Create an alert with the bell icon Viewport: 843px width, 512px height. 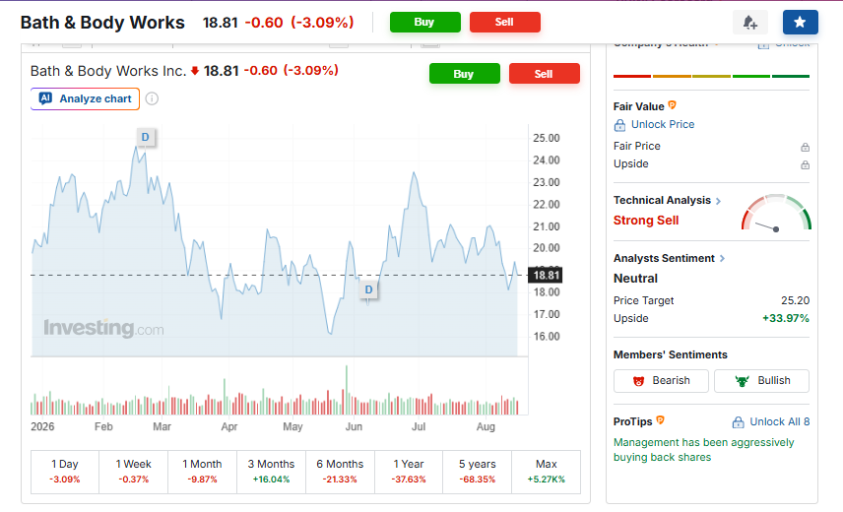(750, 22)
